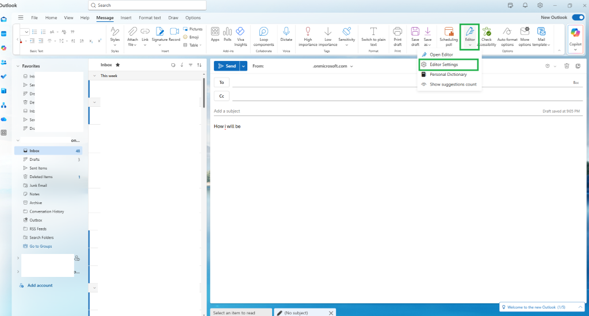Discard draft with trash icon

tap(567, 66)
